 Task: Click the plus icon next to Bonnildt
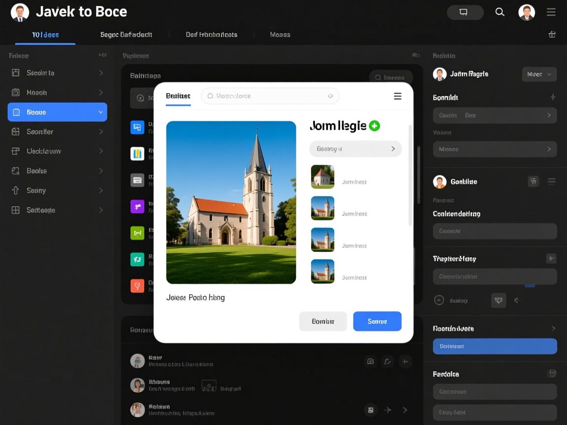click(553, 97)
